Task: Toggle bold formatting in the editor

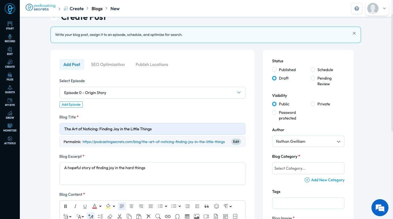Action: tap(65, 206)
